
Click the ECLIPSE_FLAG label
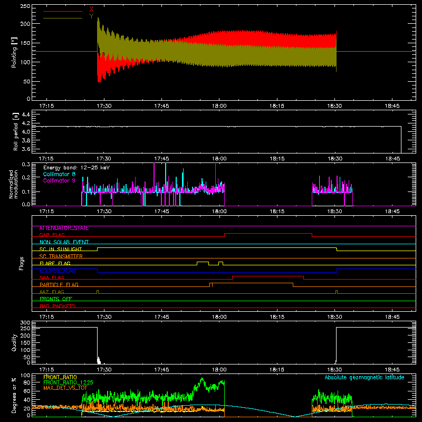57,271
